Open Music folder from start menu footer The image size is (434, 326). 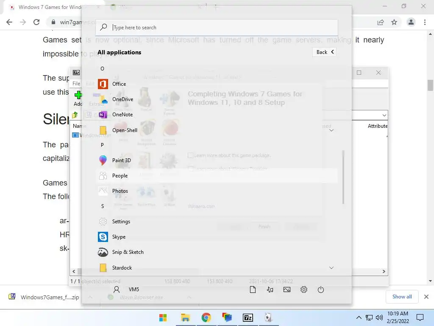click(x=270, y=289)
